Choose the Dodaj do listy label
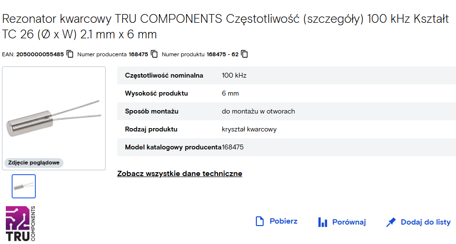This screenshot has width=456, height=244. click(425, 222)
